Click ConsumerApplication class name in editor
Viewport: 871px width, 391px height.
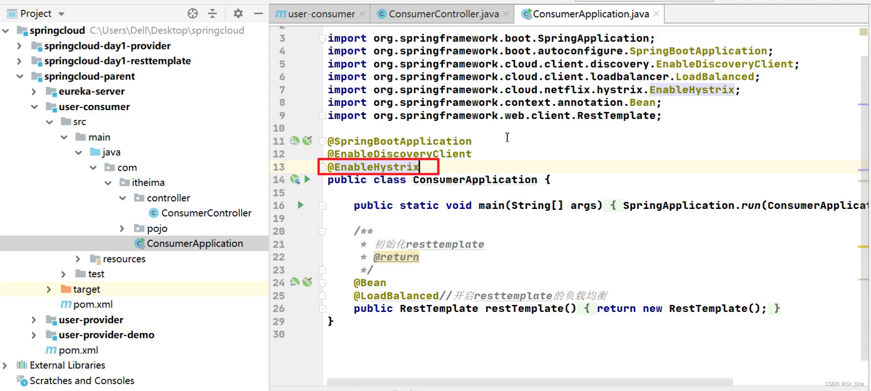pos(475,180)
